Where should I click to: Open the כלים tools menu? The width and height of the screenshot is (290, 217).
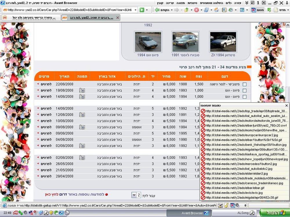(229, 3)
